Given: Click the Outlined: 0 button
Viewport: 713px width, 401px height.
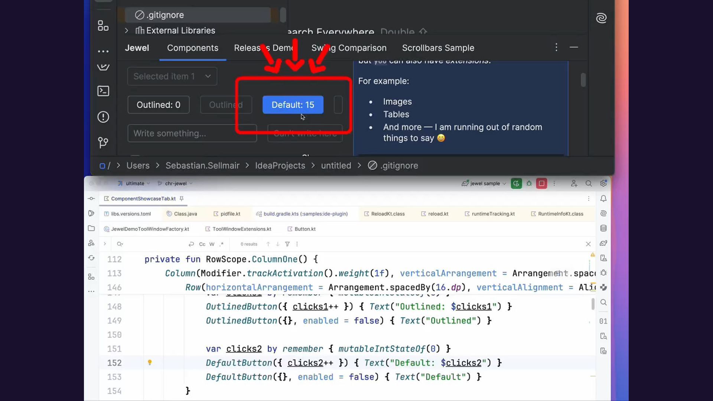Looking at the screenshot, I should [159, 105].
